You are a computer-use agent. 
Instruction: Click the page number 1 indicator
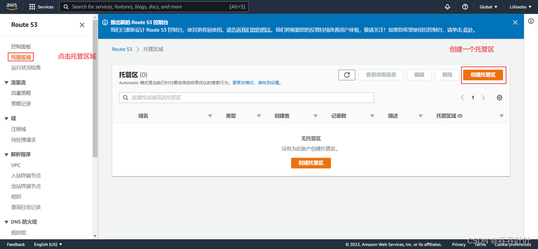click(x=473, y=97)
